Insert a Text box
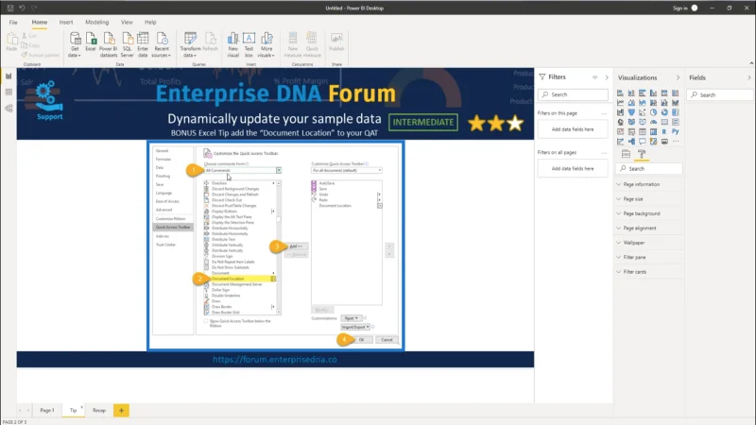Viewport: 756px width, 425px height. pyautogui.click(x=249, y=44)
